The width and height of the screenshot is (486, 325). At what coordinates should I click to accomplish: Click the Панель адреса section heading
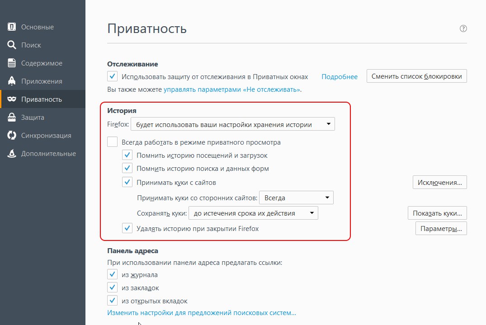click(132, 251)
